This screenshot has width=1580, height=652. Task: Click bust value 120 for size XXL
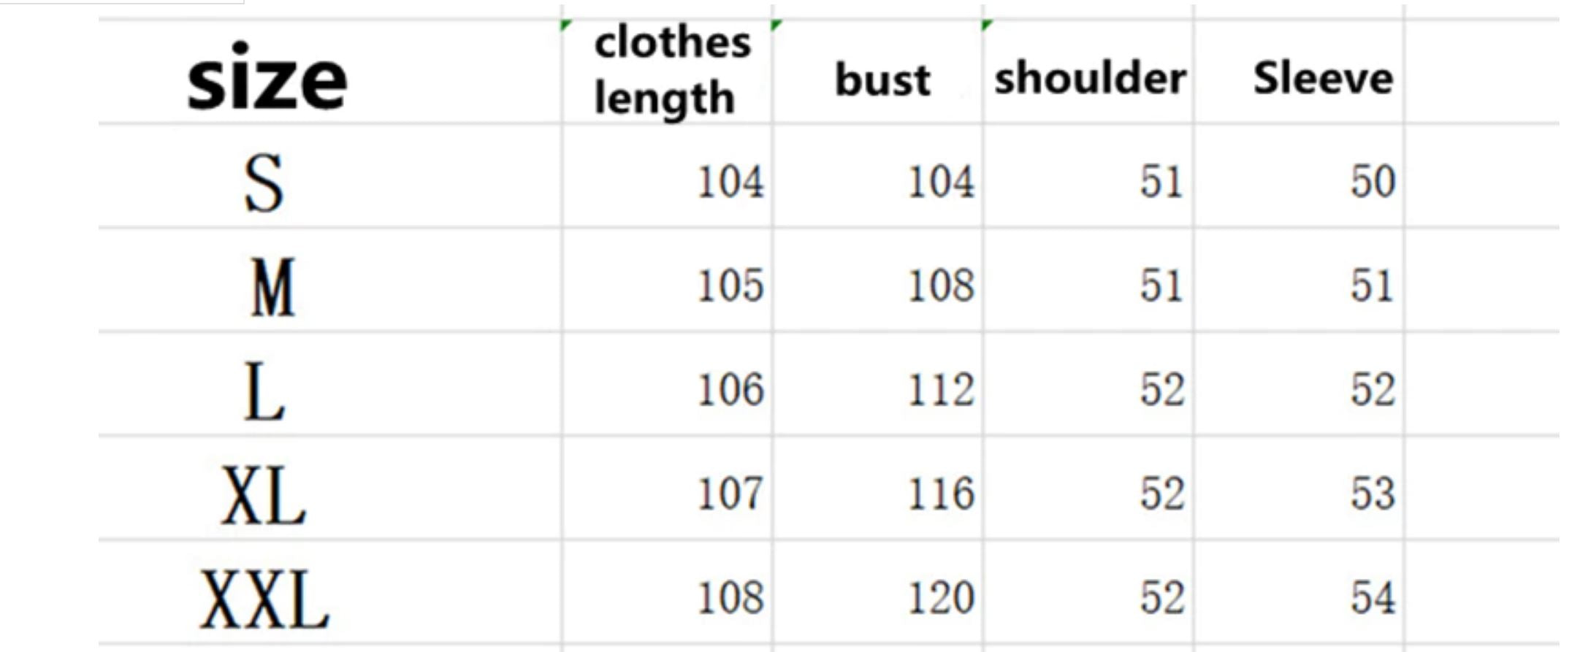coord(940,597)
